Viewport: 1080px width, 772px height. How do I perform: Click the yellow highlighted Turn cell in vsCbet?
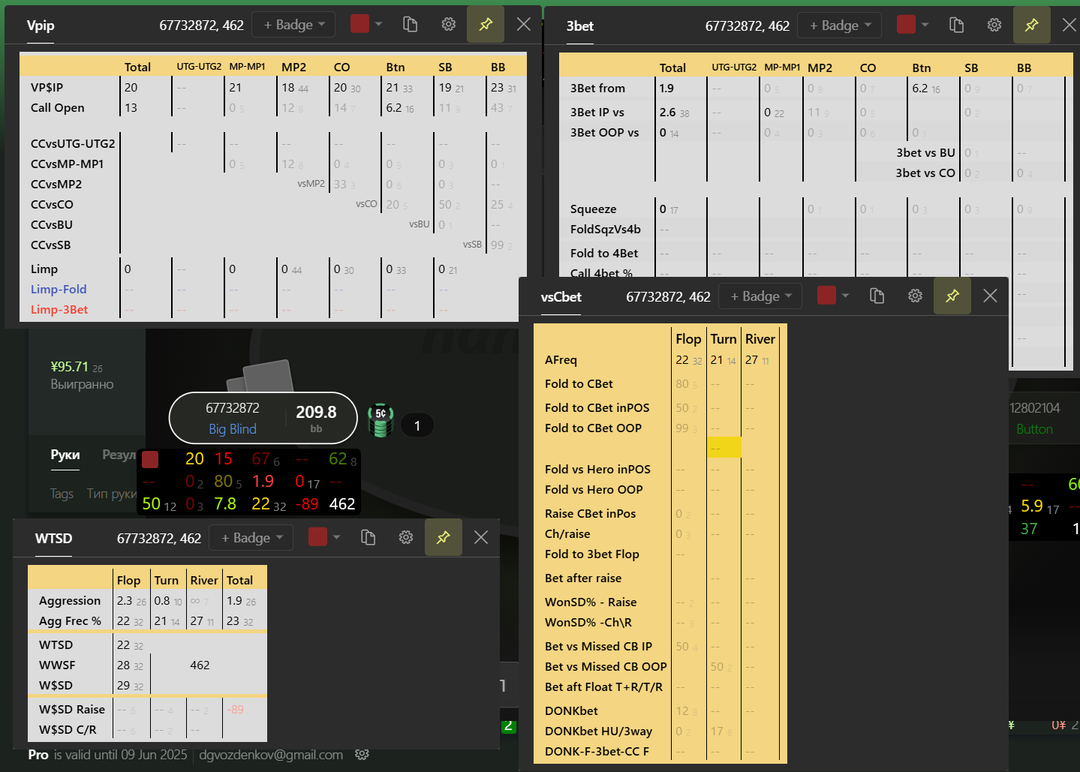coord(724,447)
